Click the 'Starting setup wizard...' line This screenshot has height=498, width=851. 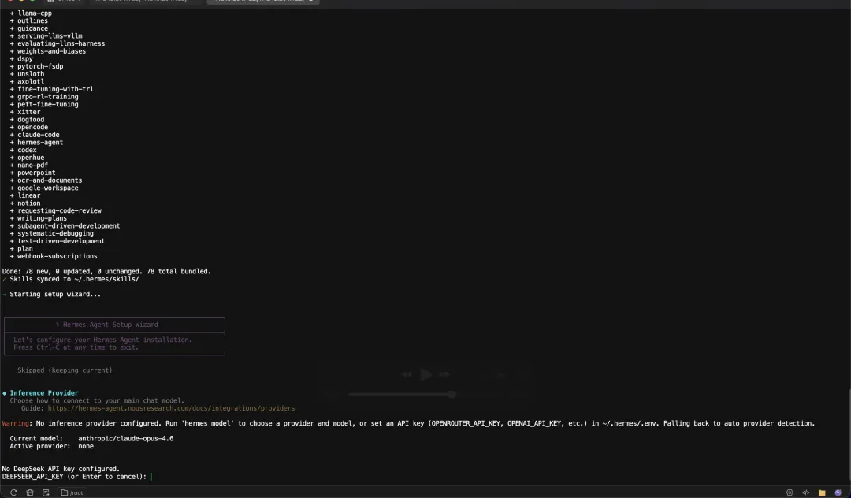[55, 294]
